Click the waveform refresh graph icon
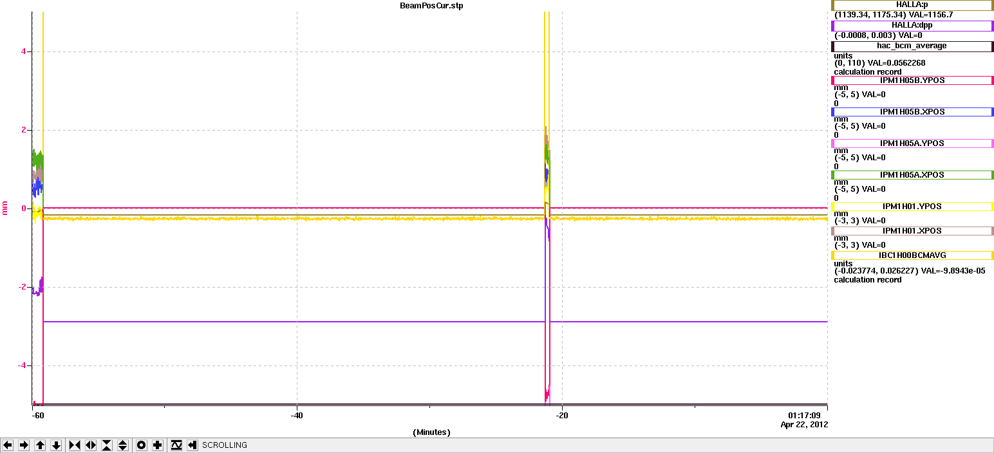The image size is (994, 453). 176,445
